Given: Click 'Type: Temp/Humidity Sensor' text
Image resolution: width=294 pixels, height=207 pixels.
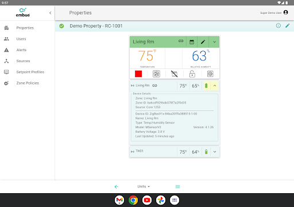Looking at the screenshot, I should 155,122.
